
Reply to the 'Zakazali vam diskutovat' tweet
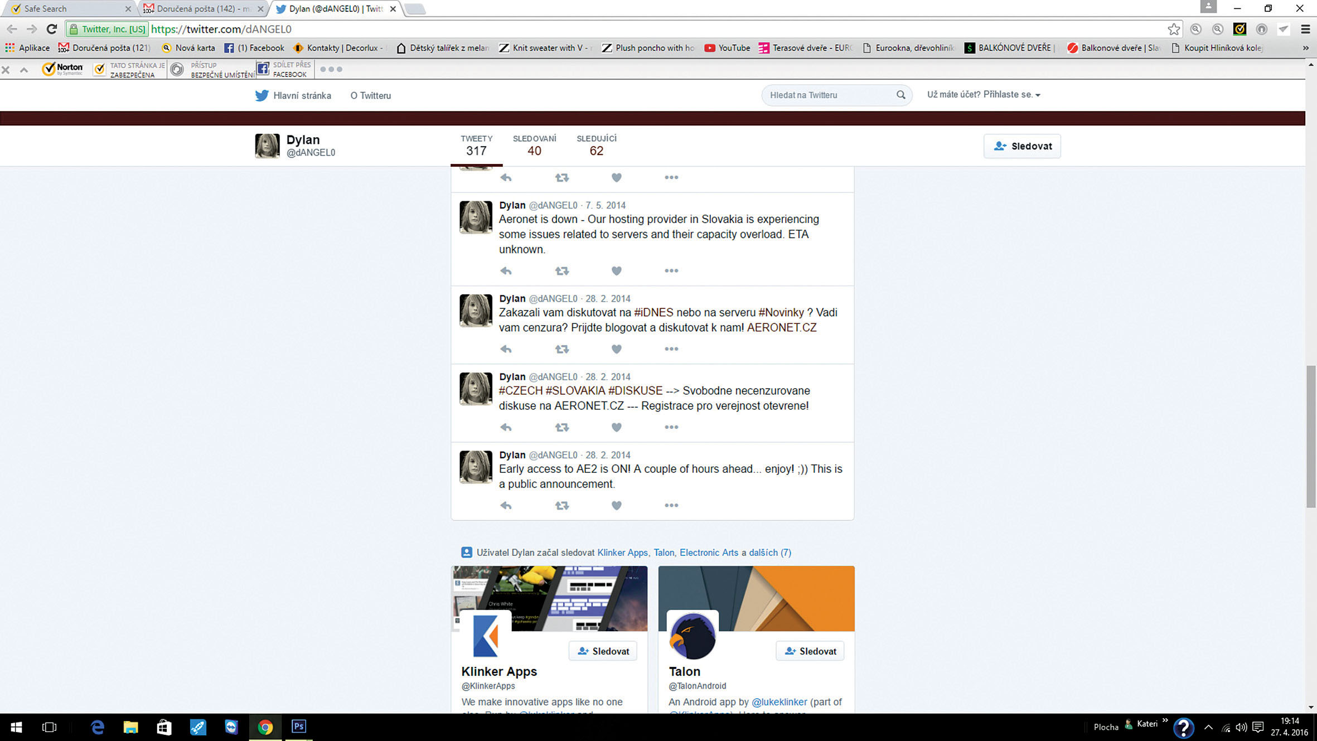[506, 349]
